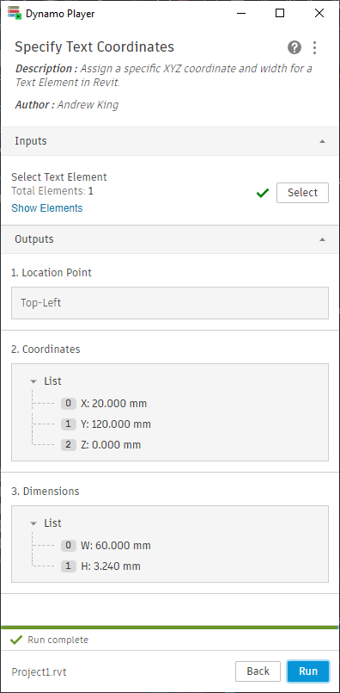
Task: Collapse the Dimensions List tree
Action: pyautogui.click(x=33, y=523)
